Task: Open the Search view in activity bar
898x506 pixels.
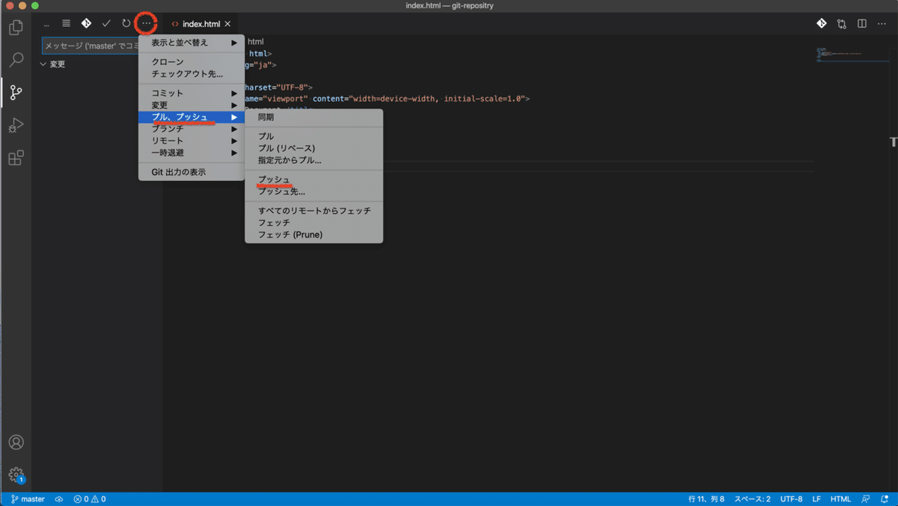Action: 16,61
